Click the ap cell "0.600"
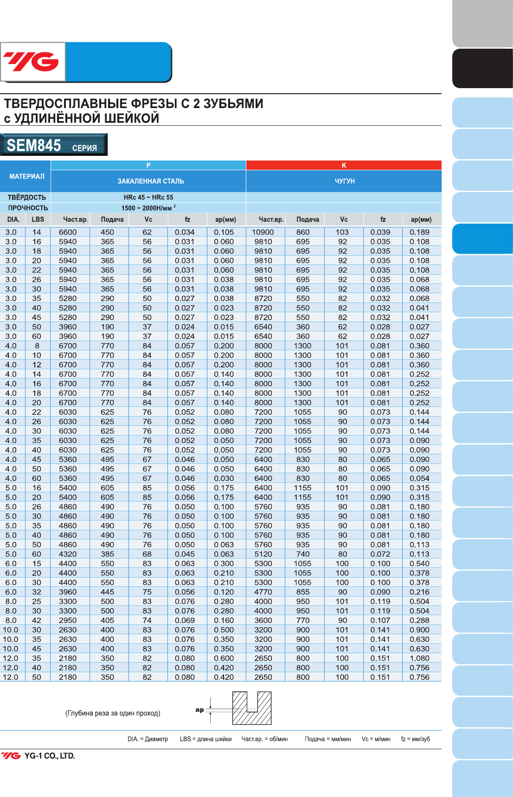513x797 pixels. click(224, 658)
